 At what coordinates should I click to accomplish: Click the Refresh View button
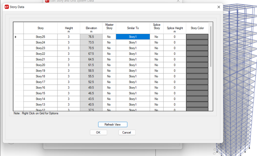point(113,125)
